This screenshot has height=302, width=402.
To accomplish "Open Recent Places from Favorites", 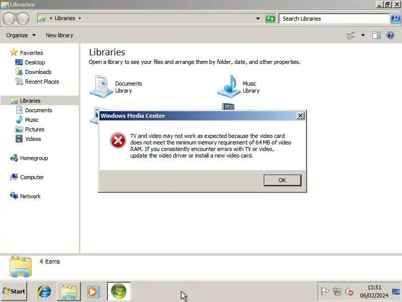I will (x=37, y=82).
